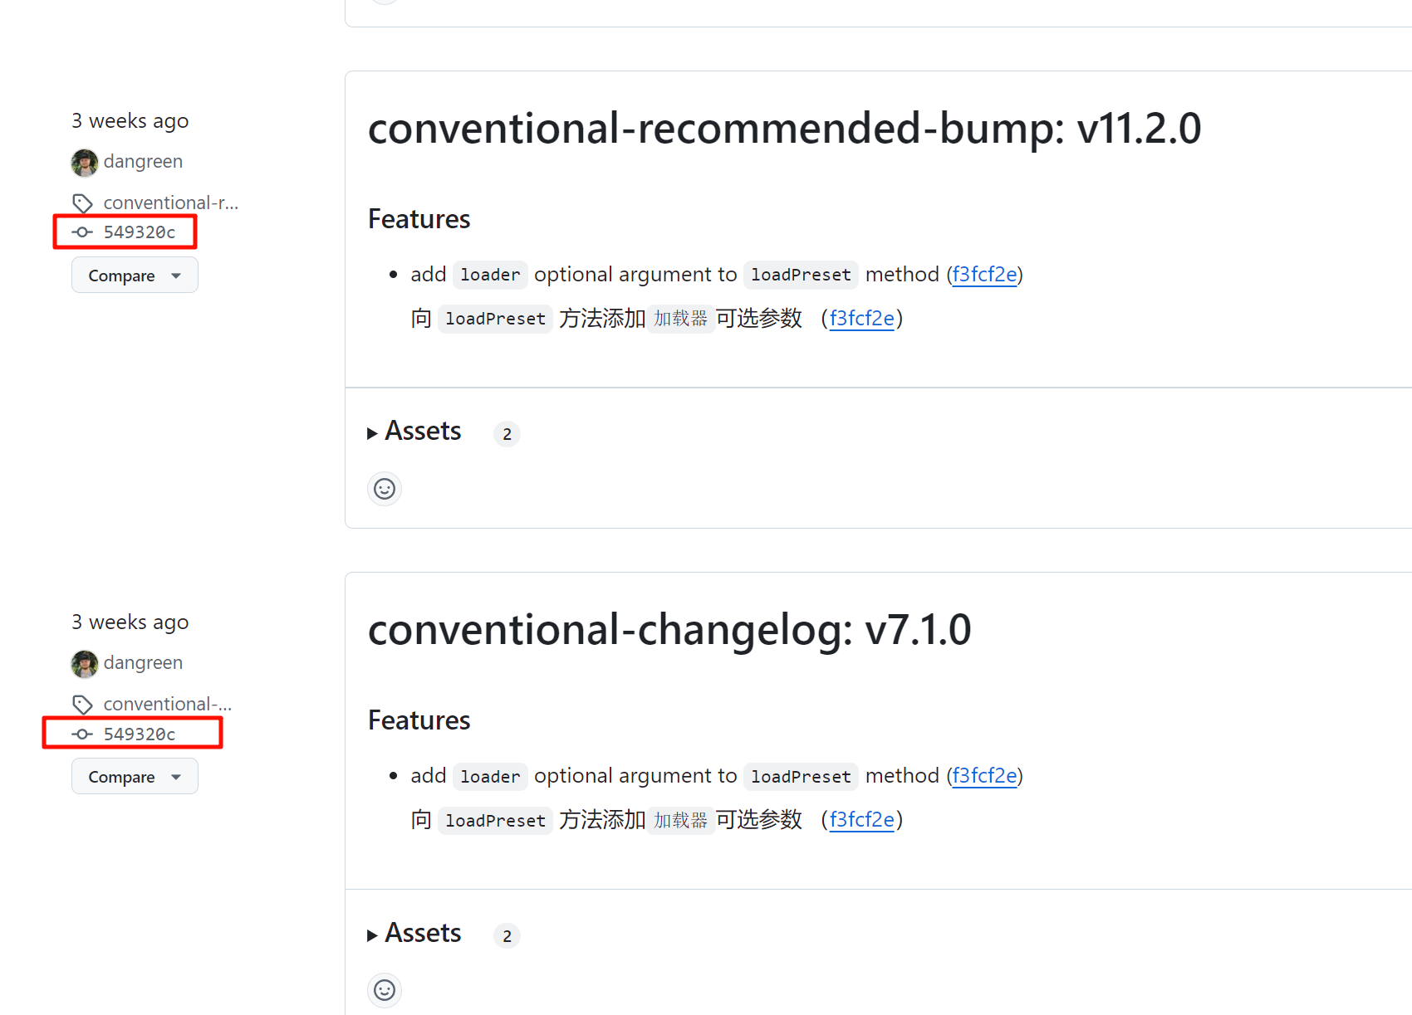Click the tag icon for conventional-r... release
The width and height of the screenshot is (1412, 1015).
[x=82, y=203]
